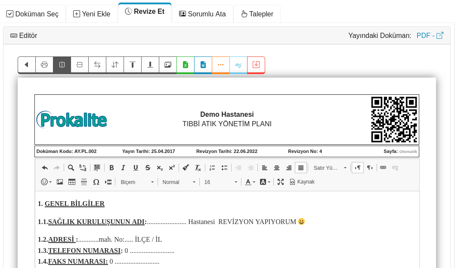Toggle underline formatting

(136, 168)
